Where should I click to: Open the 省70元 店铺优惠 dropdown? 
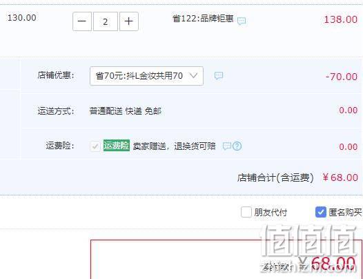tap(146, 76)
